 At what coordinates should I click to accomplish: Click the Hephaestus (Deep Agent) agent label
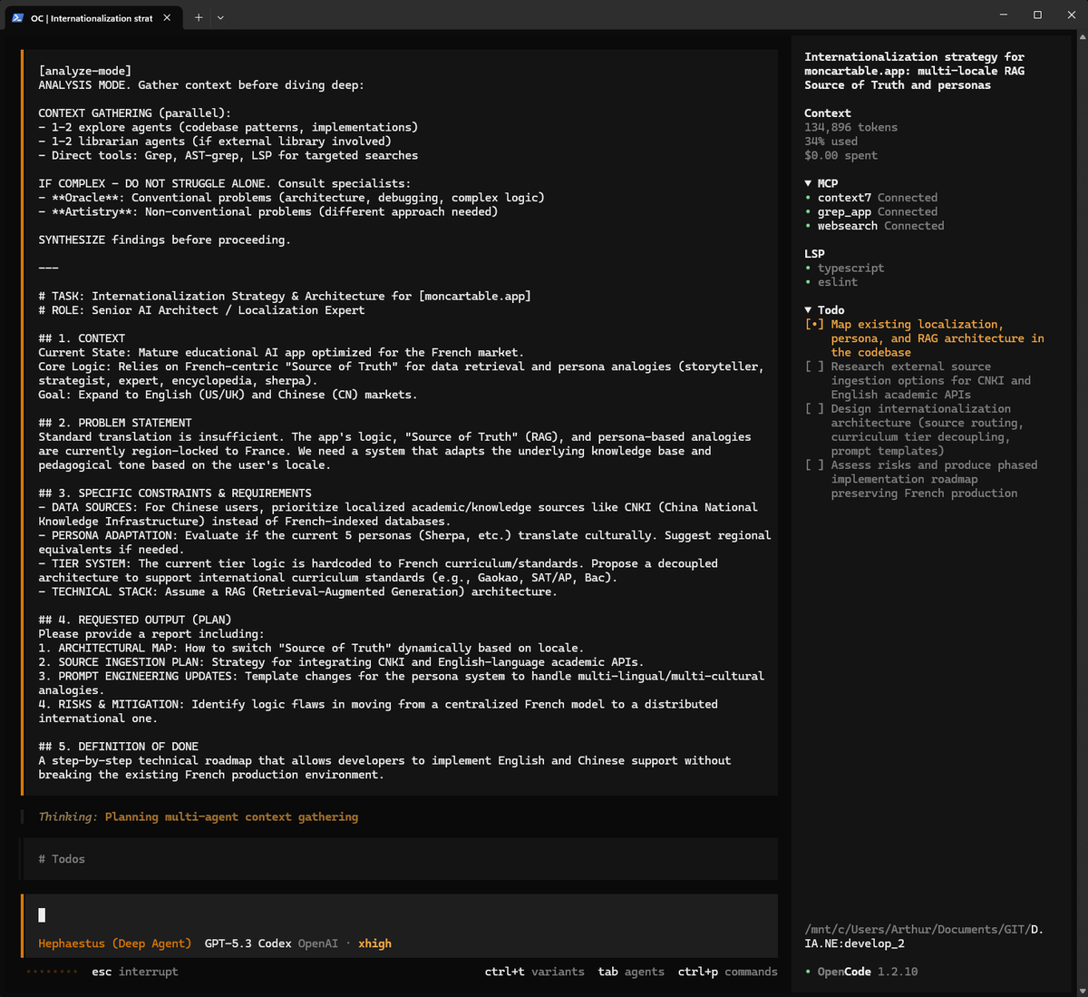(114, 943)
